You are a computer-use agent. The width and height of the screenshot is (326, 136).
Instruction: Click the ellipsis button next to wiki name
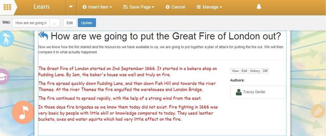pyautogui.click(x=55, y=23)
